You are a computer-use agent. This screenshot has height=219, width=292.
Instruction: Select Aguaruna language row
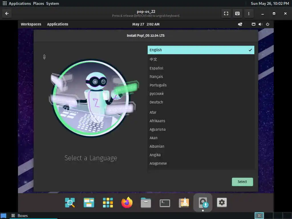tap(201, 129)
